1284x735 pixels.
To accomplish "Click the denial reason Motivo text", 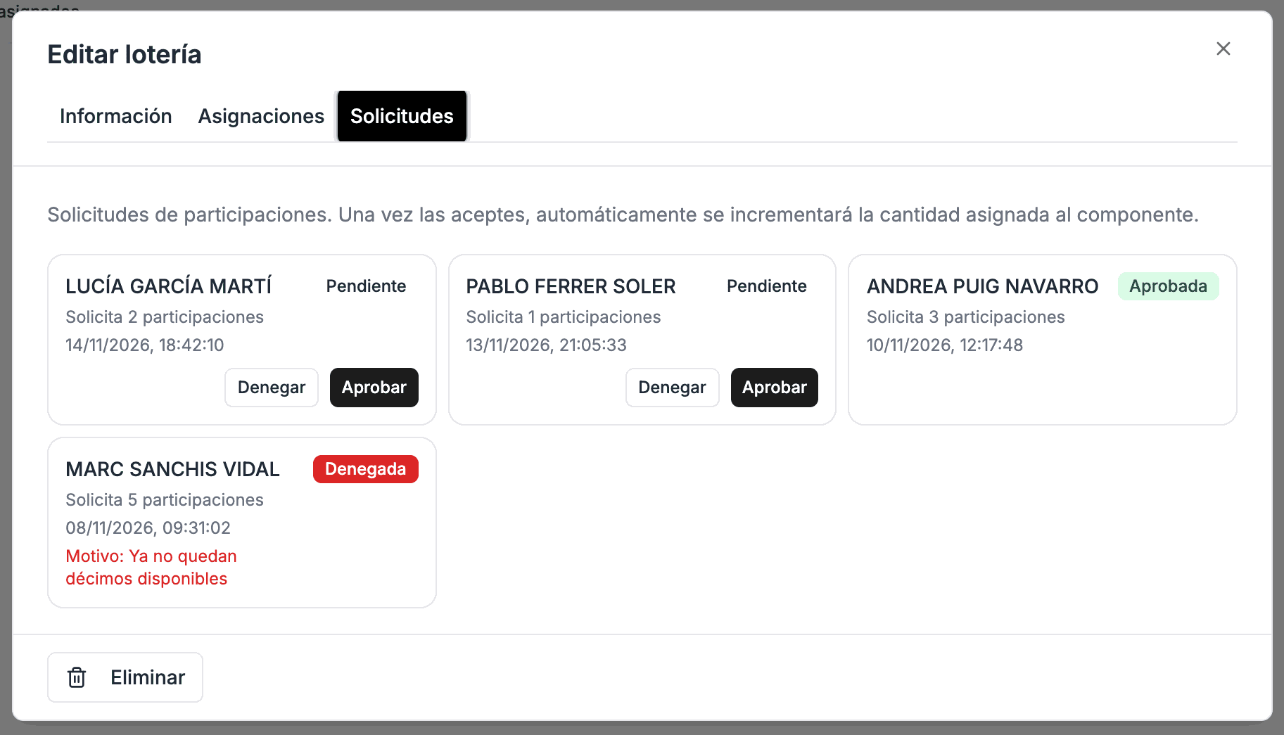I will tap(151, 568).
